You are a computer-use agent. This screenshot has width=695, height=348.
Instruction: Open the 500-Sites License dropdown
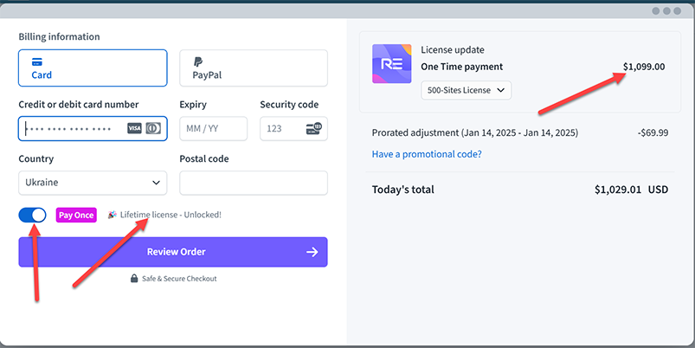[x=467, y=90]
